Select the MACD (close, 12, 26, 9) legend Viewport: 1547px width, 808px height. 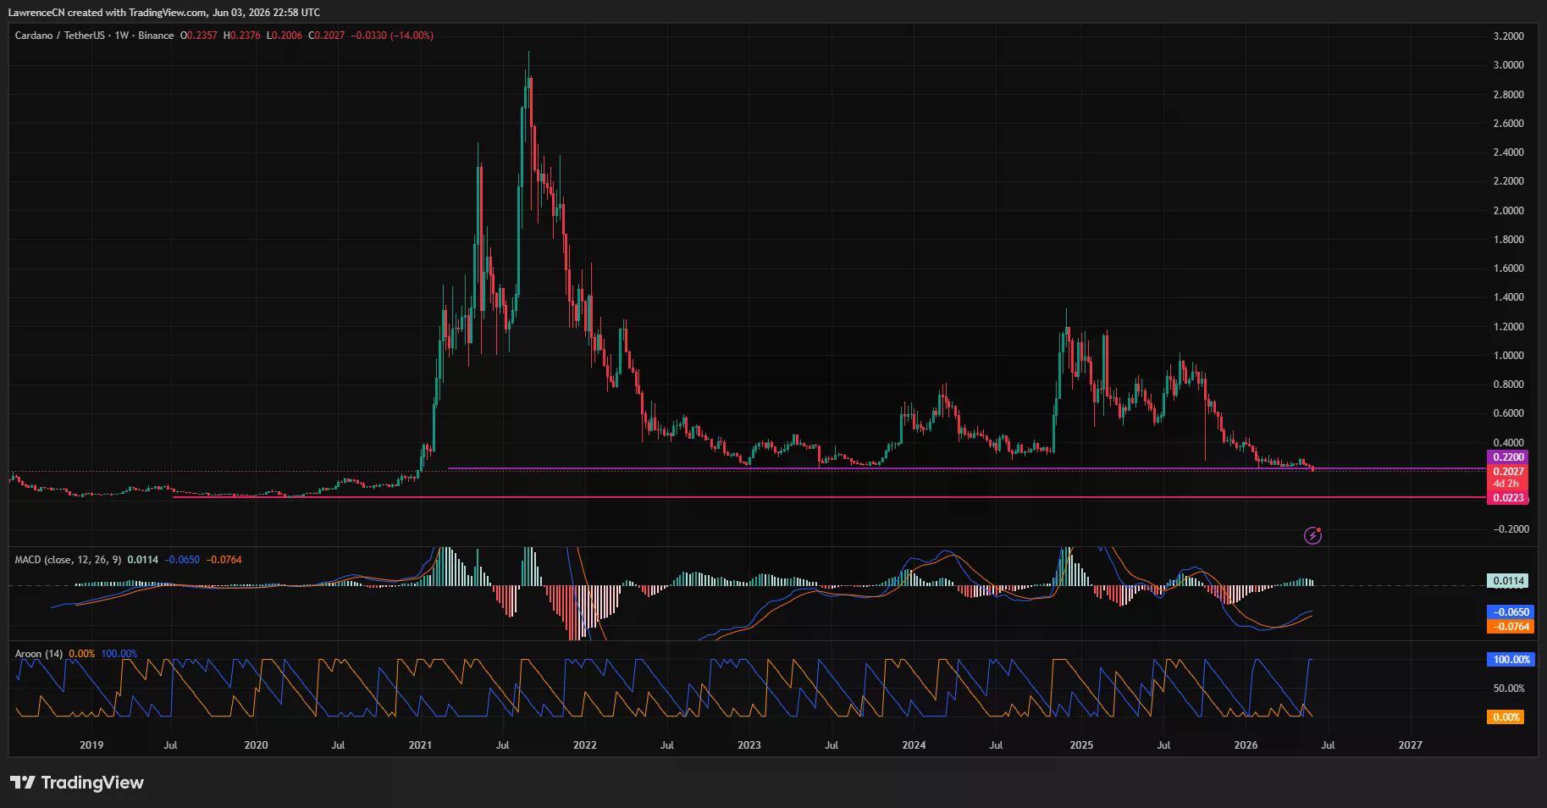[x=68, y=560]
